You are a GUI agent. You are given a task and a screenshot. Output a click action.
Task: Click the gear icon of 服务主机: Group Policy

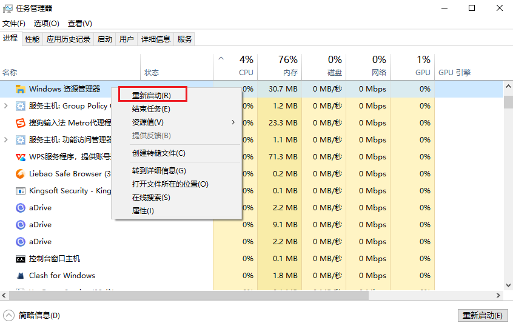(20, 106)
